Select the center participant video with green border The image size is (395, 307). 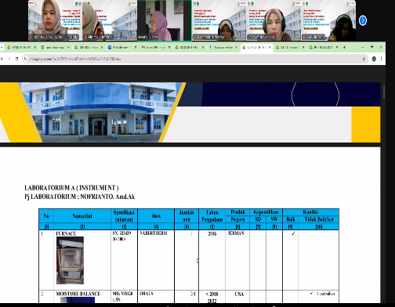click(165, 20)
